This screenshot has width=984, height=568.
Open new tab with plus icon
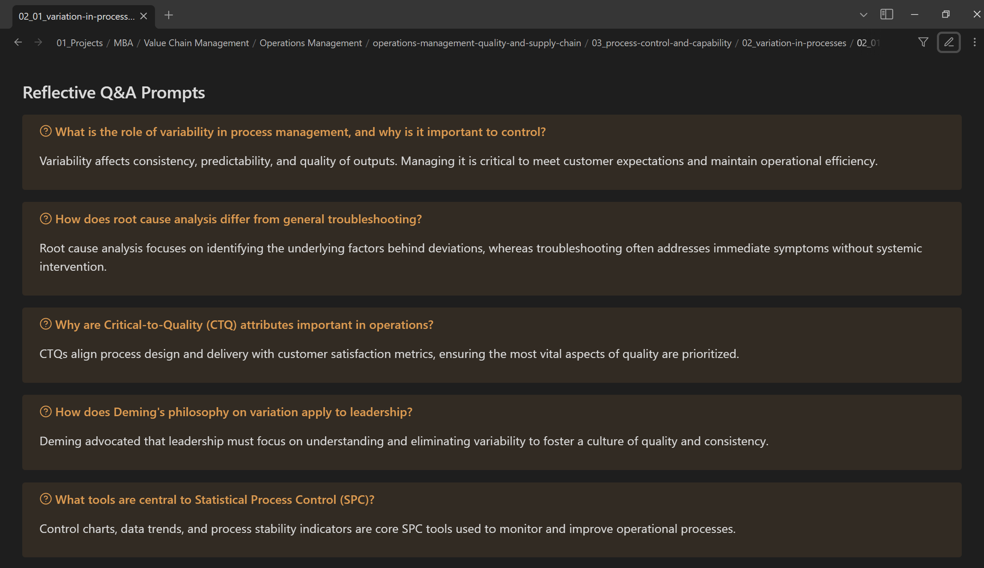[x=169, y=15]
